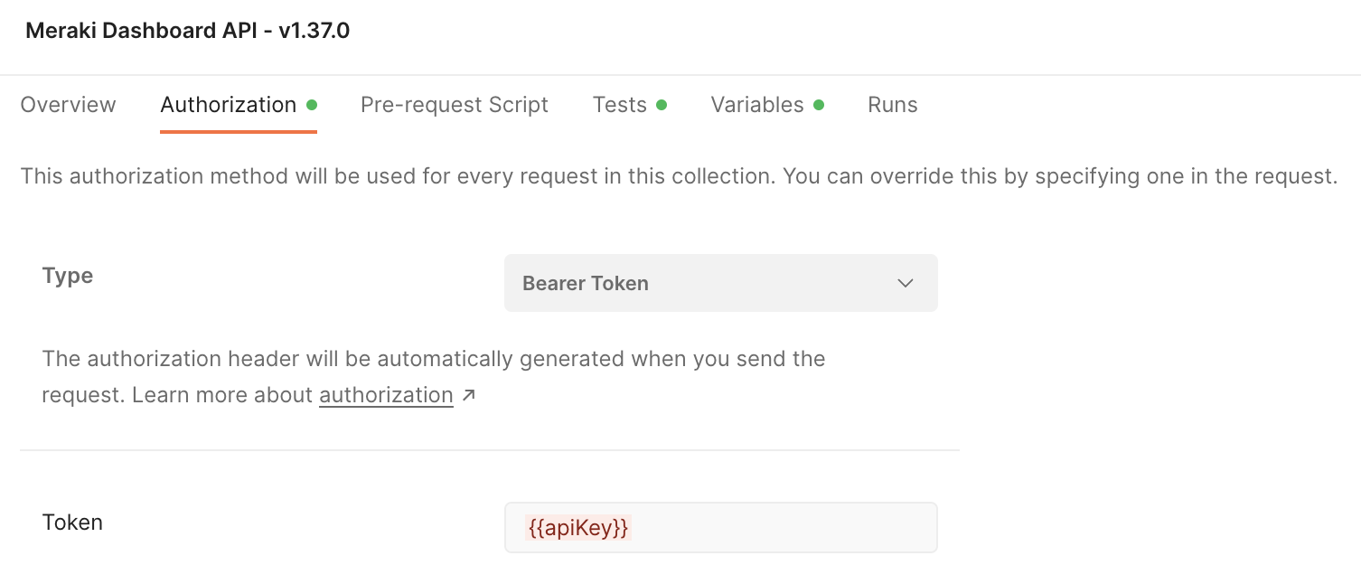Switch to the Overview tab

coord(68,104)
